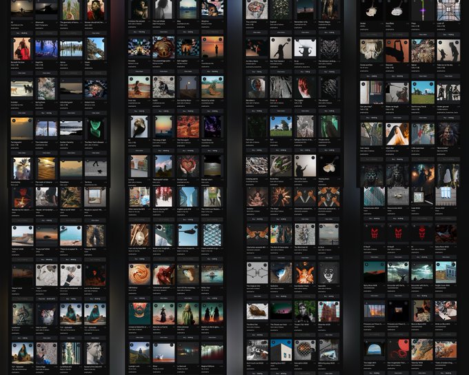The height and width of the screenshot is (375, 469).
Task: Open the orange flame figure artwork
Action: (x=305, y=272)
